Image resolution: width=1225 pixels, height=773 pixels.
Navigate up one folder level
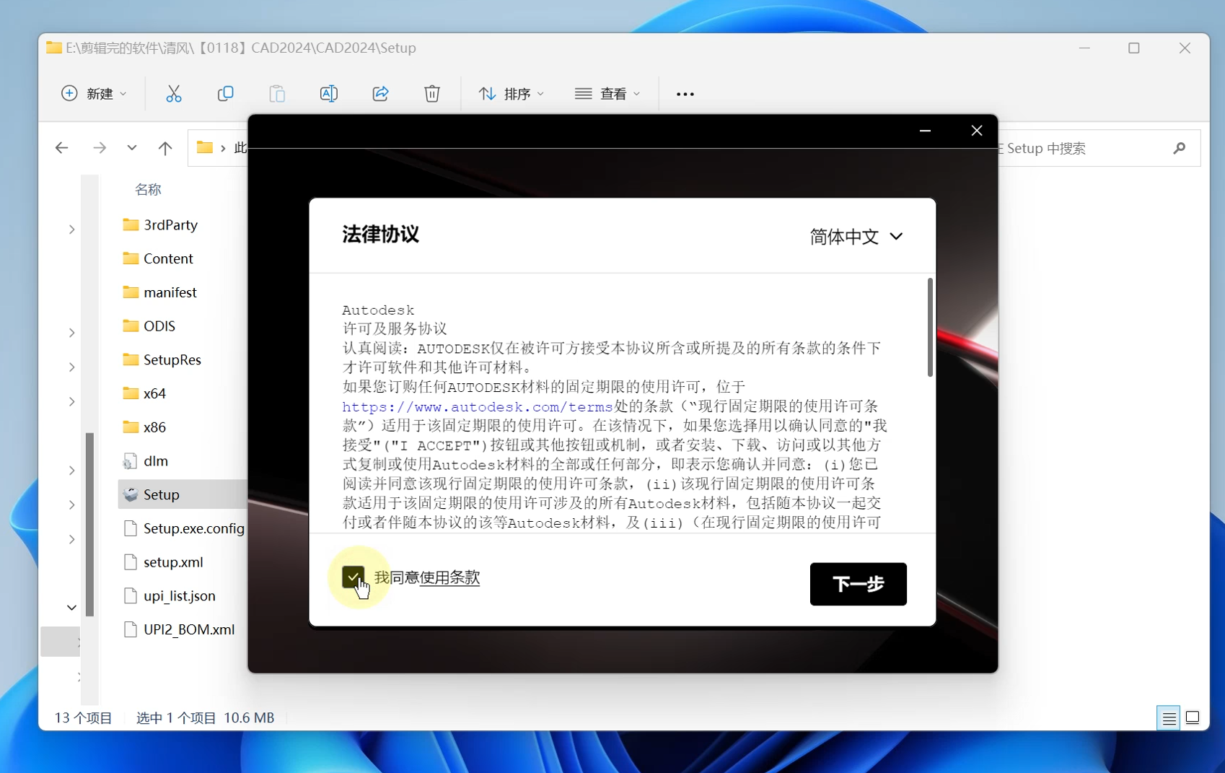pos(165,148)
